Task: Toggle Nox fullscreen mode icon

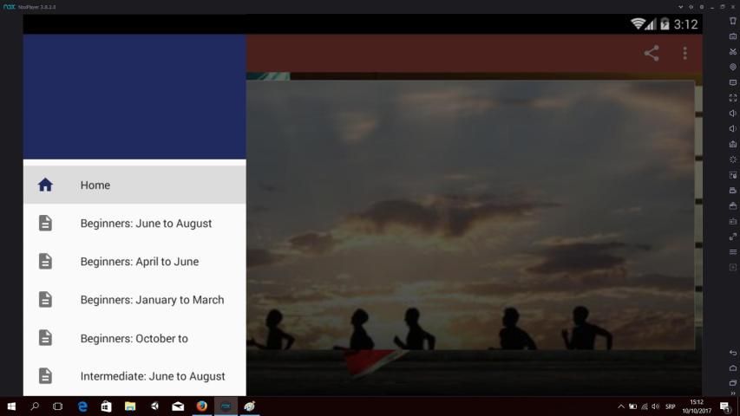Action: pyautogui.click(x=733, y=98)
